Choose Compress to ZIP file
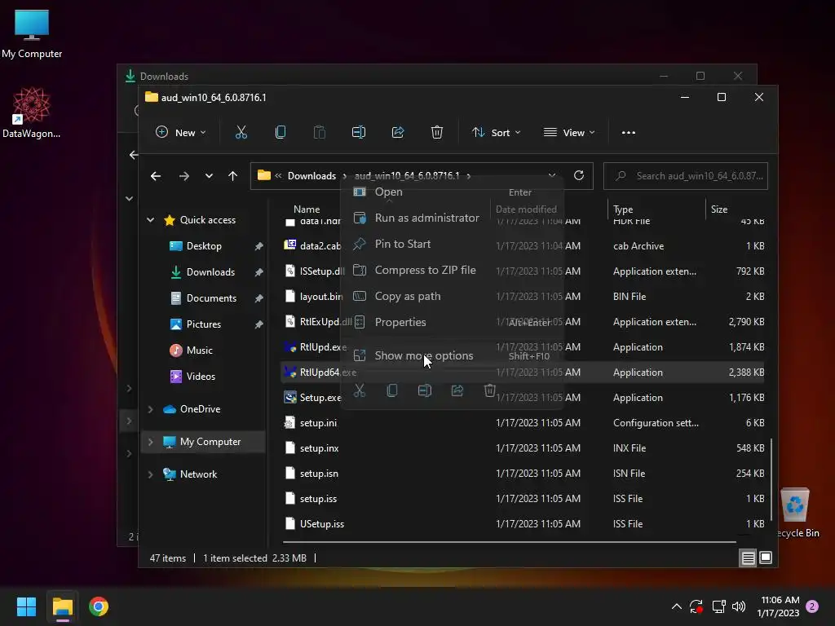This screenshot has height=626, width=835. pyautogui.click(x=452, y=270)
